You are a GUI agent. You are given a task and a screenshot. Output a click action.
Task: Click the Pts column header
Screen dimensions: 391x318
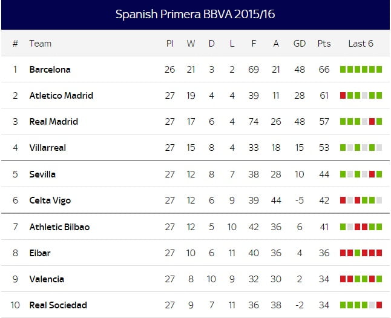click(324, 44)
